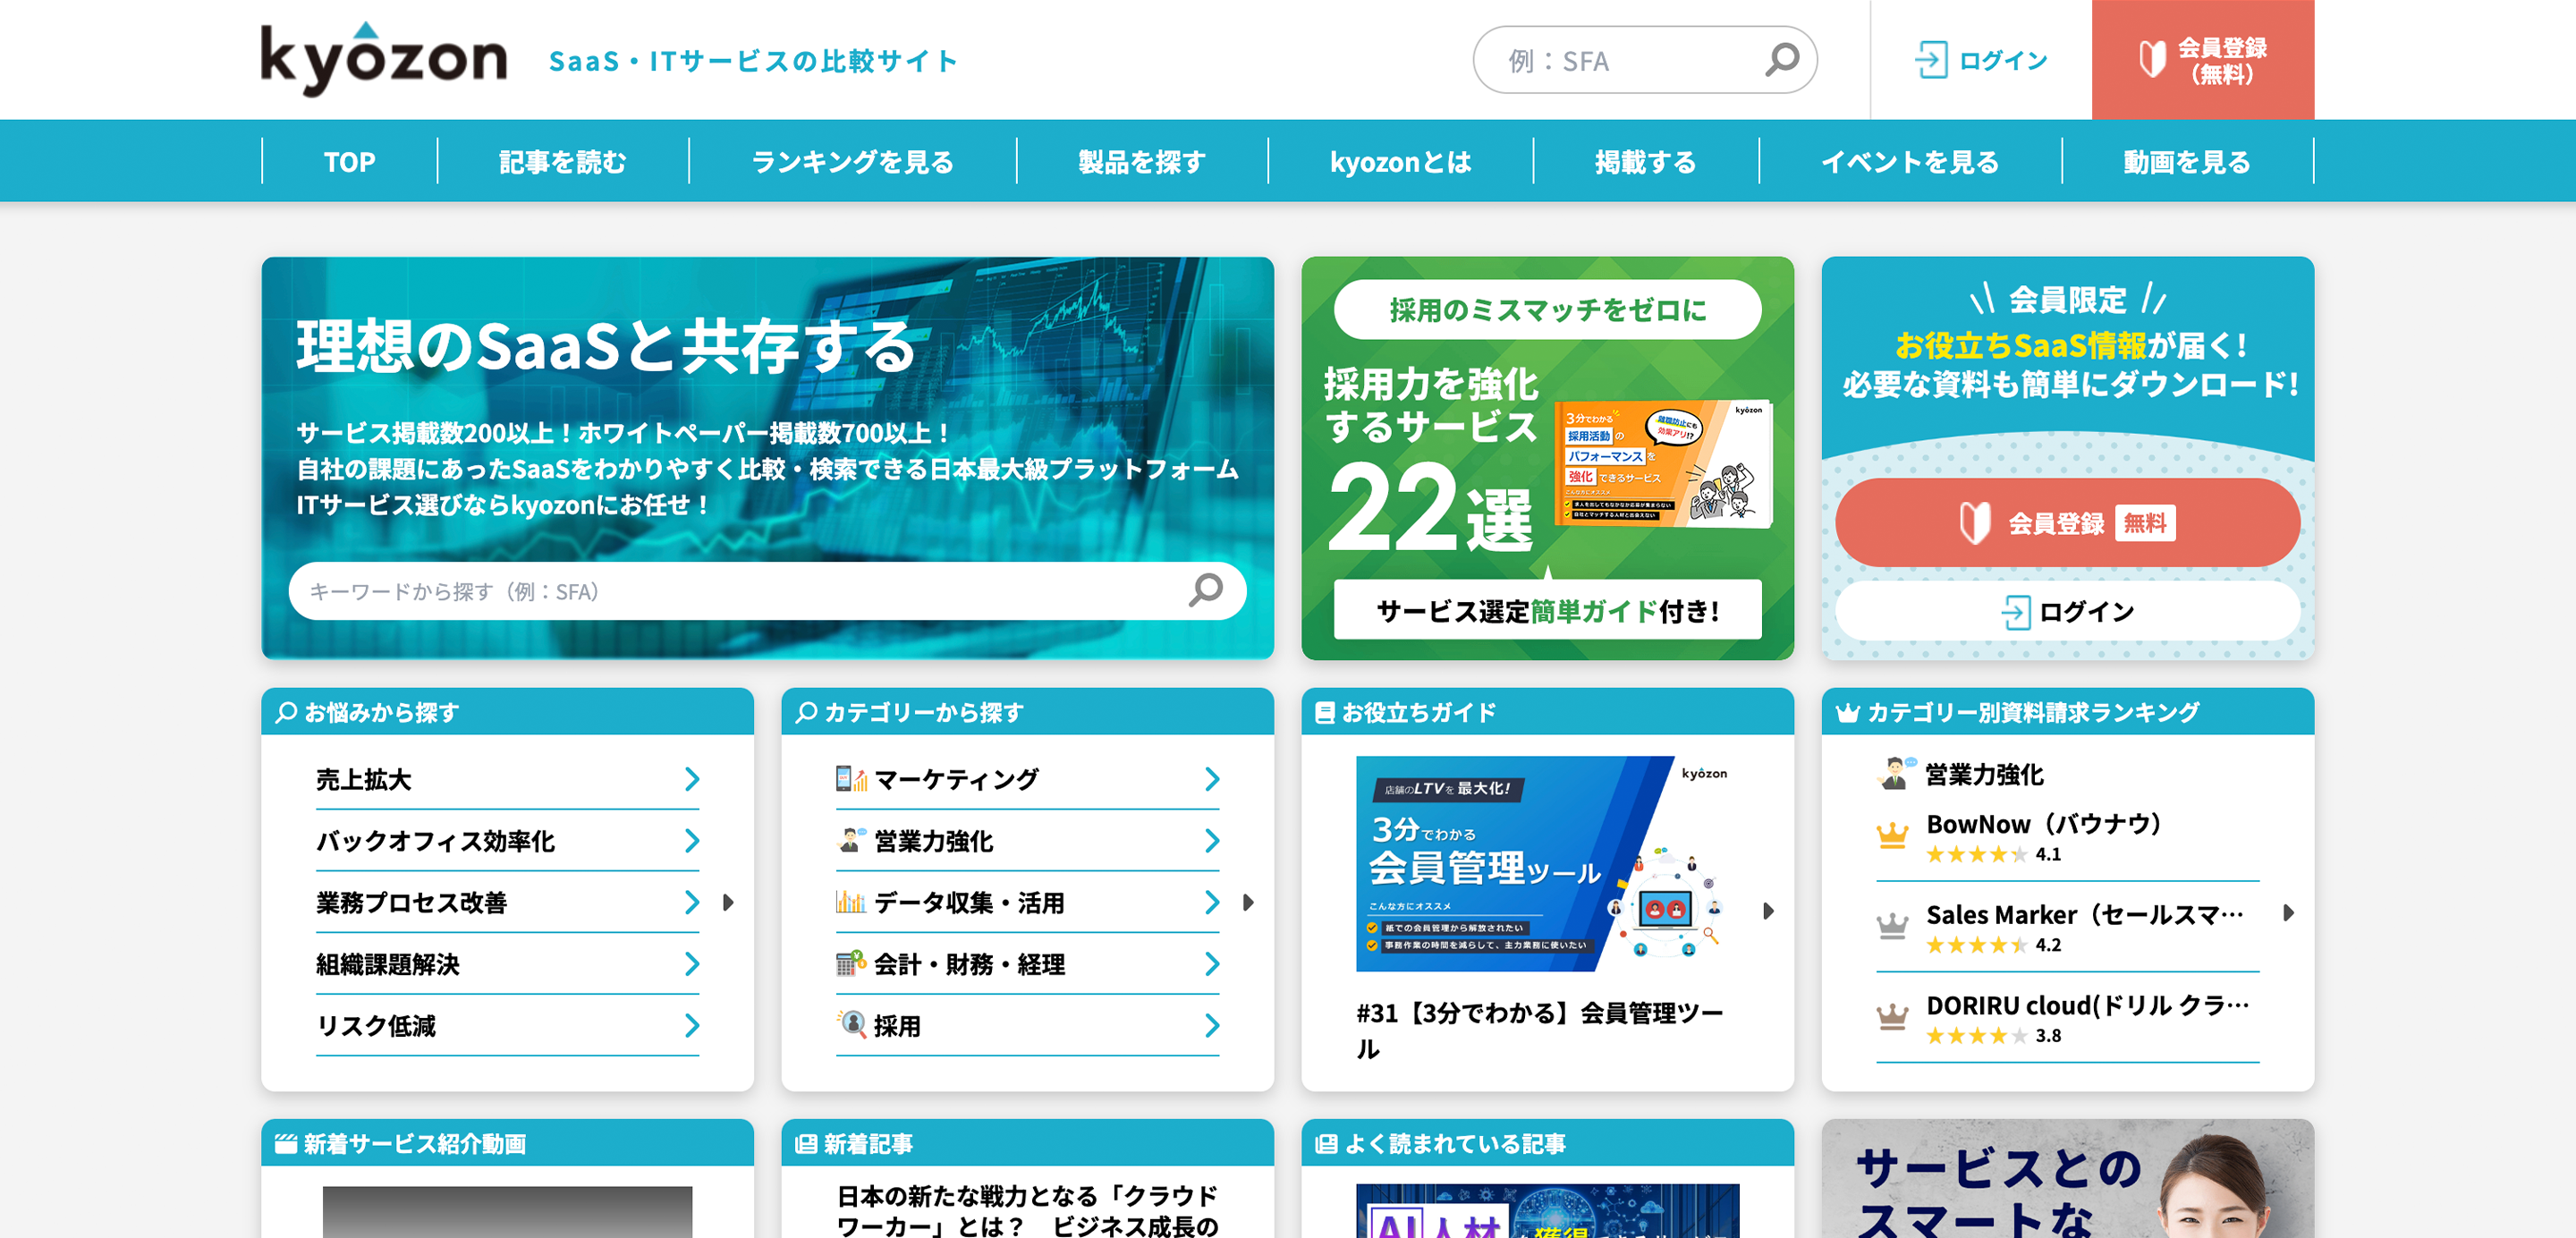Click the shield icon in the red 会員登録 無料 button
Image resolution: width=2576 pixels, height=1238 pixels.
point(1974,523)
